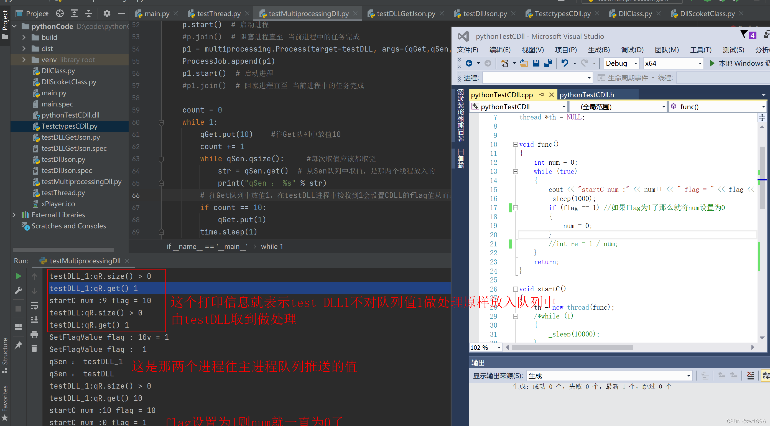Viewport: 770px width, 426px height.
Task: Toggle soft-wrap in Run console
Action: point(34,306)
